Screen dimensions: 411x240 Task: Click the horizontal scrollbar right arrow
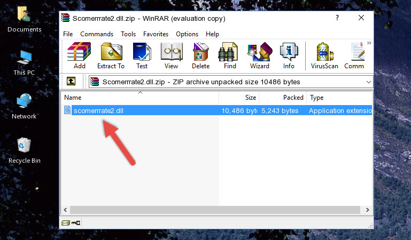click(368, 210)
